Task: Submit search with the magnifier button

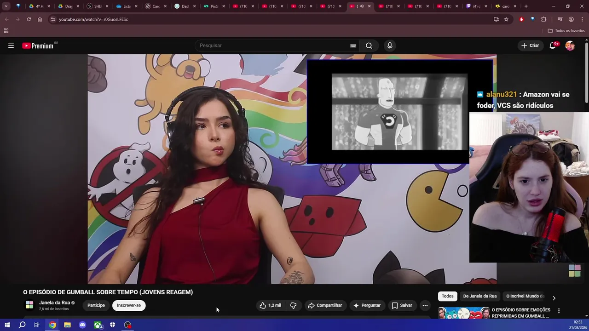Action: tap(369, 46)
